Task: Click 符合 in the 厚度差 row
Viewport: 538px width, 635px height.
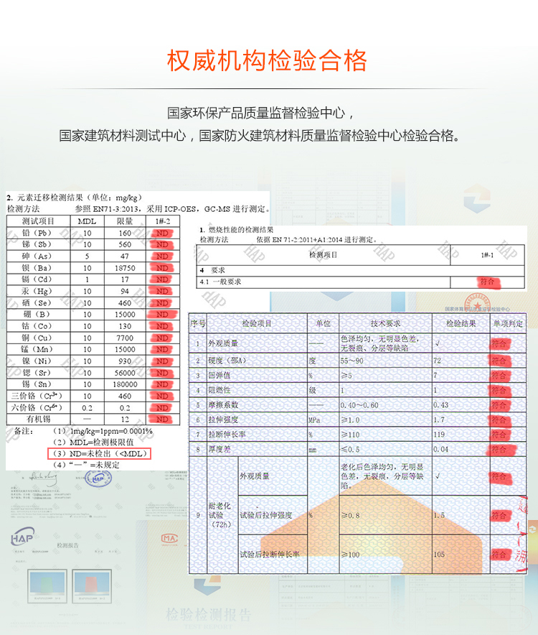Action: coord(501,450)
